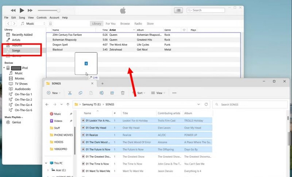Image resolution: width=292 pixels, height=177 pixels.
Task: Open Audiobooks under the iPod device
Action: click(22, 89)
